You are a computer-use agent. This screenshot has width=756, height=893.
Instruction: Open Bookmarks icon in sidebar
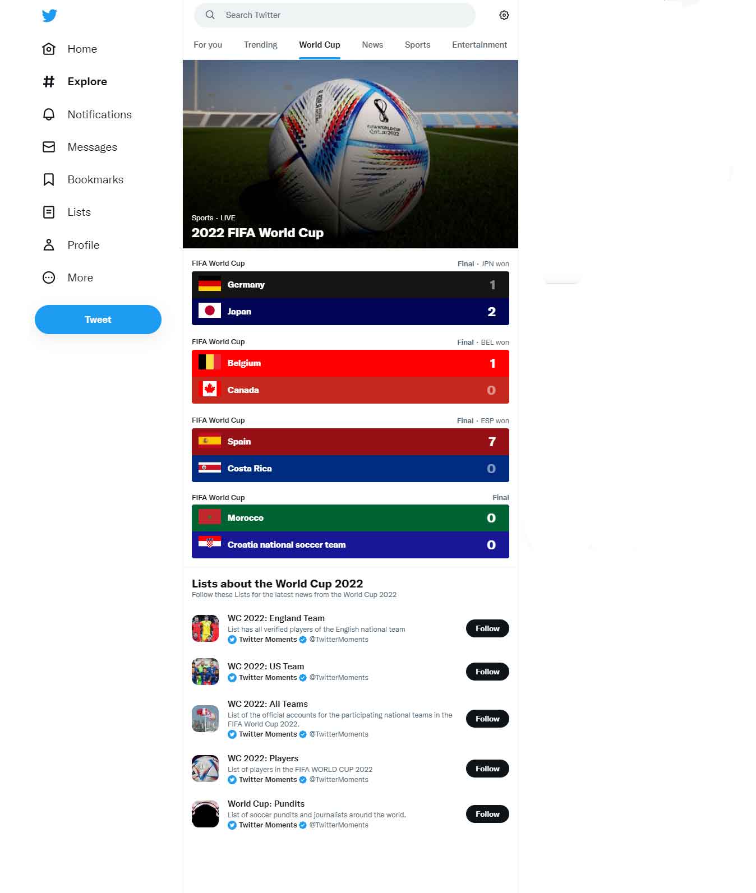(x=49, y=179)
